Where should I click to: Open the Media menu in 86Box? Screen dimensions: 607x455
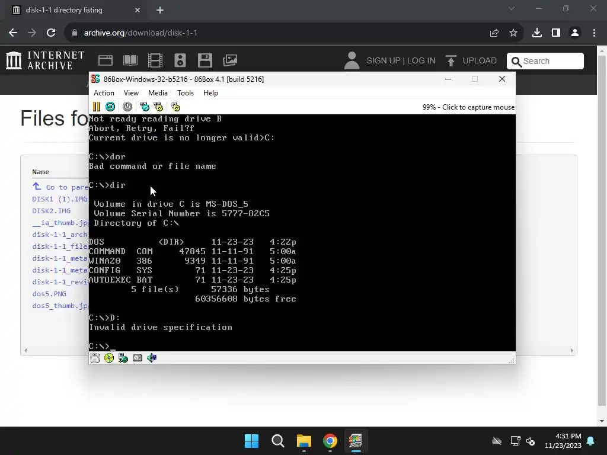tap(158, 93)
